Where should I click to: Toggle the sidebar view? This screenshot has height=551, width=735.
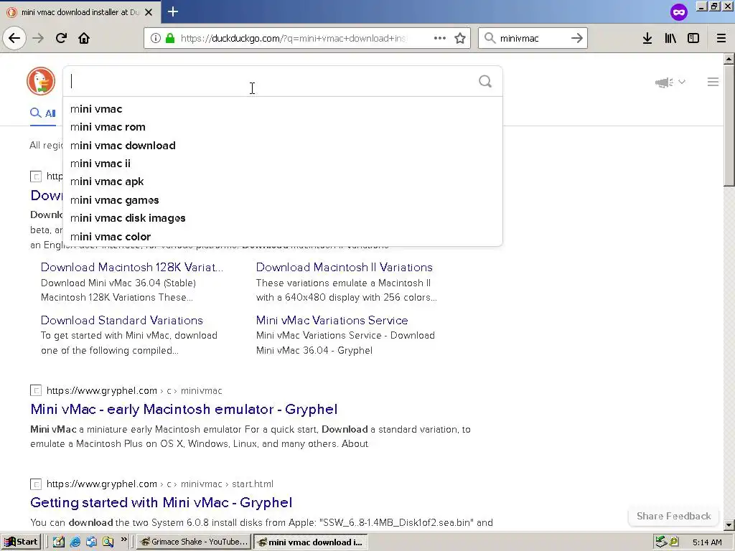693,38
